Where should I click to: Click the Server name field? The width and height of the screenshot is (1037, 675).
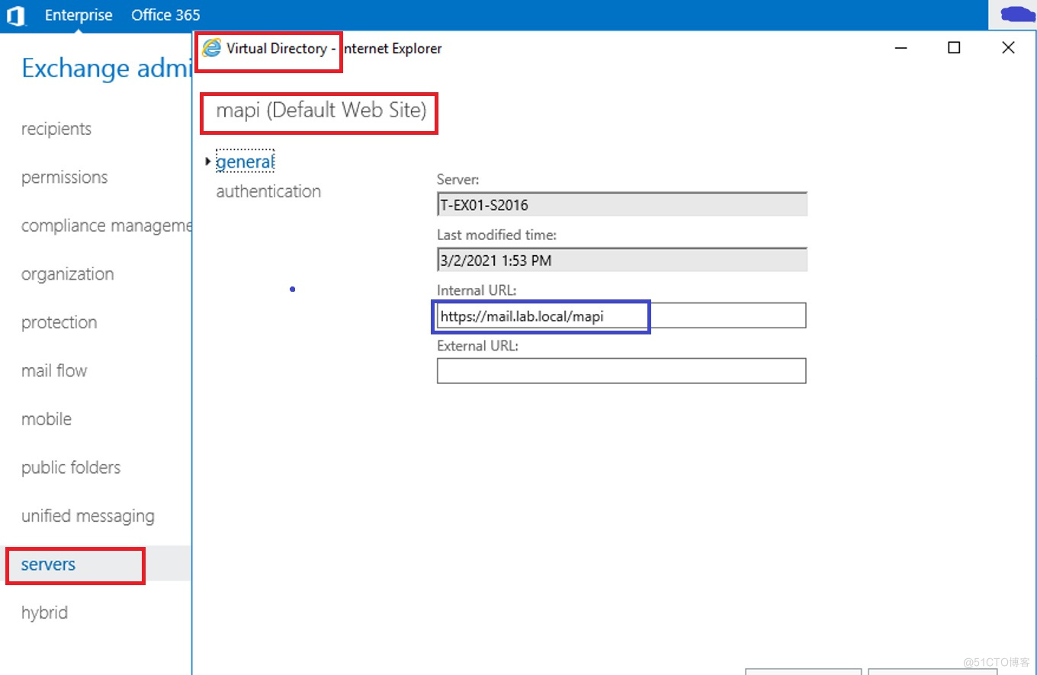pos(622,205)
